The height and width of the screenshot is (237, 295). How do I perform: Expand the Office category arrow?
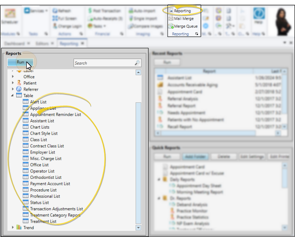click(x=13, y=77)
